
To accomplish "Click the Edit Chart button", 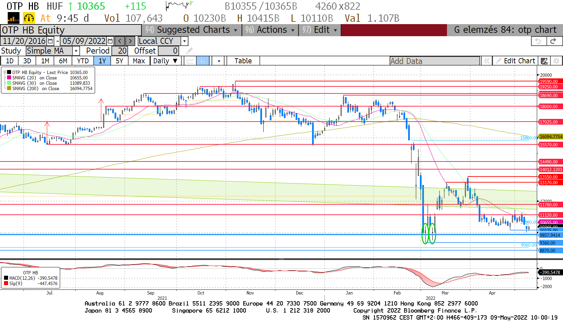I will coord(515,61).
